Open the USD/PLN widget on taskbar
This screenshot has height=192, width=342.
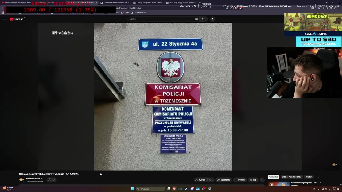(7, 189)
